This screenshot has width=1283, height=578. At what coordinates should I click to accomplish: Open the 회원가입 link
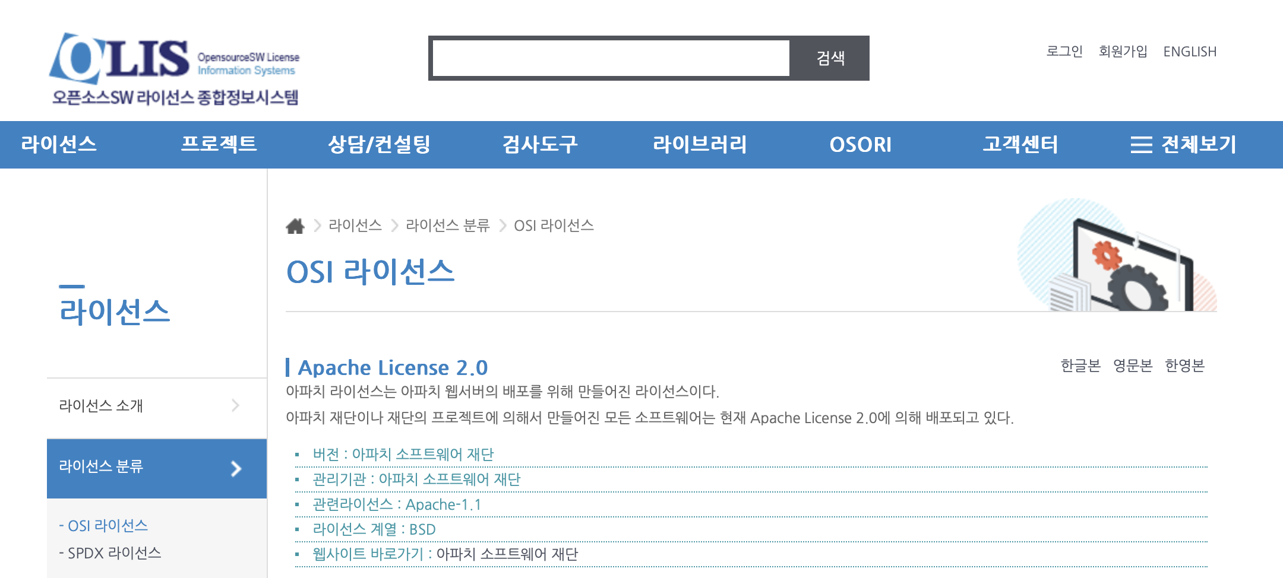click(x=1123, y=52)
